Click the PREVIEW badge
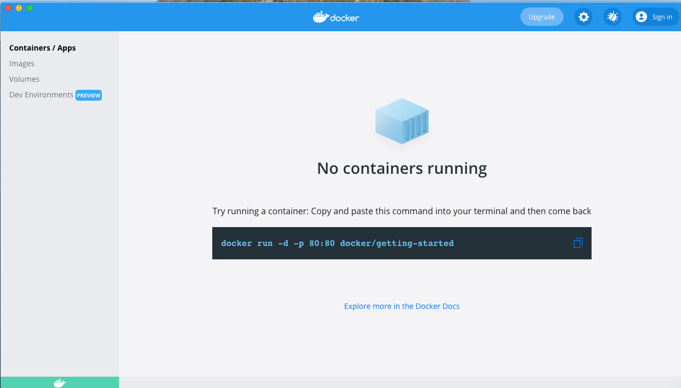 point(89,95)
